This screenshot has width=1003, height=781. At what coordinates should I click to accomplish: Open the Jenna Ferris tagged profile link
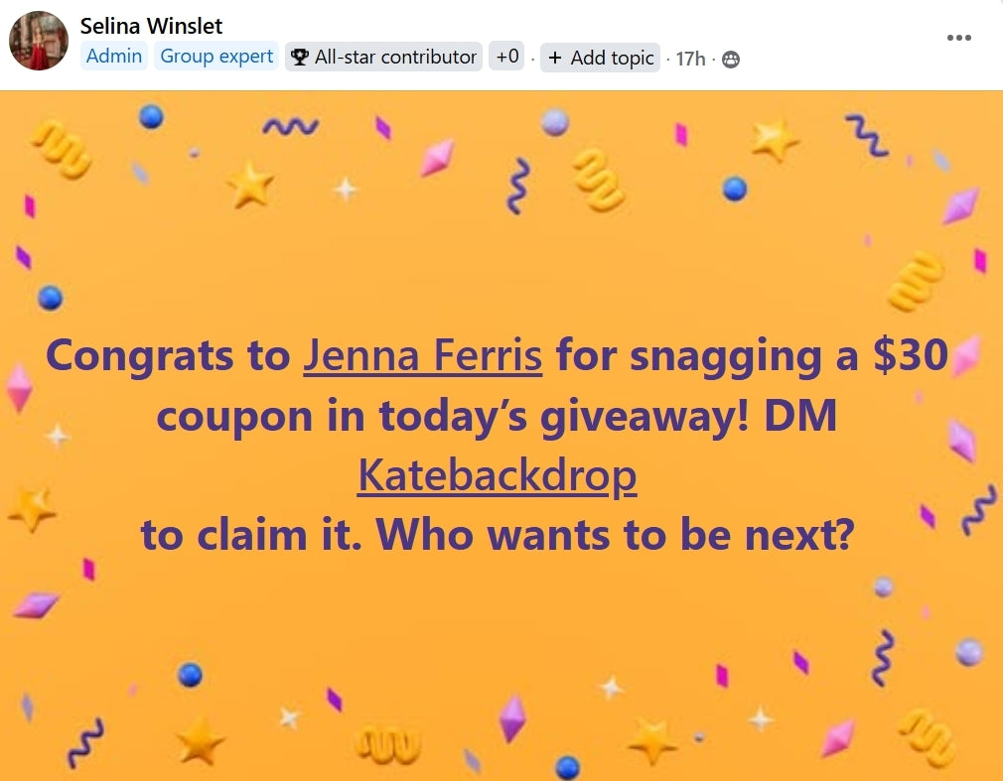click(x=423, y=355)
